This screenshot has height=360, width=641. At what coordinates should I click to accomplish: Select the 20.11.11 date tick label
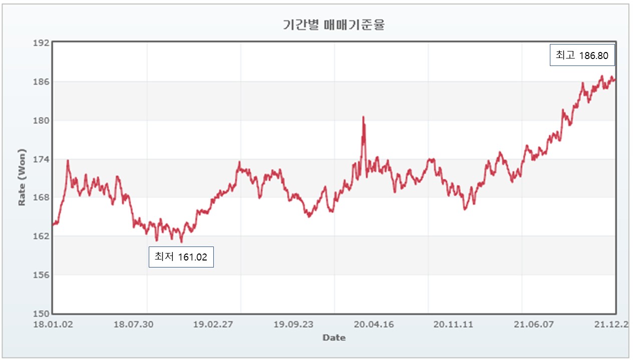(453, 323)
